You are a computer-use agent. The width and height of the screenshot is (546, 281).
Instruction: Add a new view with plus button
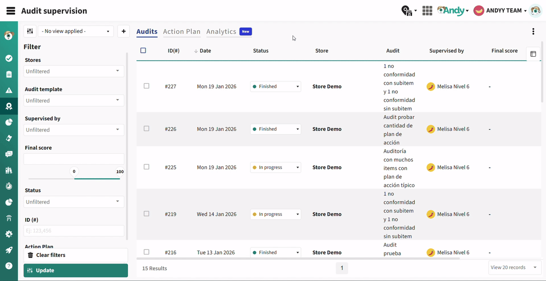pyautogui.click(x=123, y=31)
